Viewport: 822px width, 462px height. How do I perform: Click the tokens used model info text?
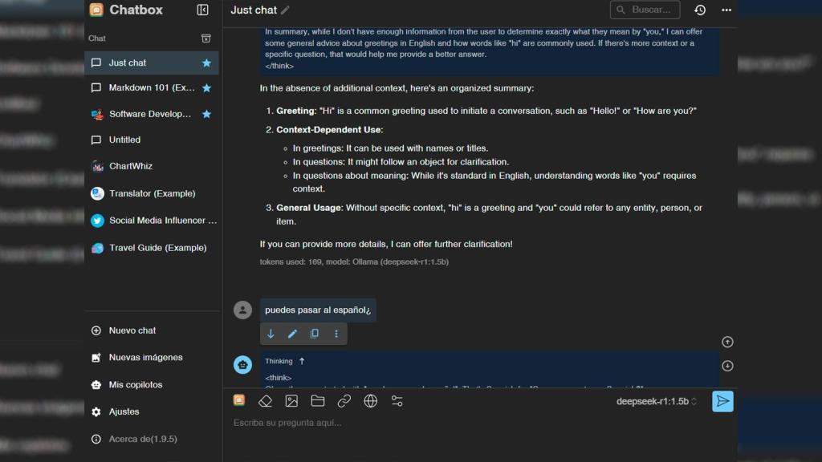(x=354, y=262)
